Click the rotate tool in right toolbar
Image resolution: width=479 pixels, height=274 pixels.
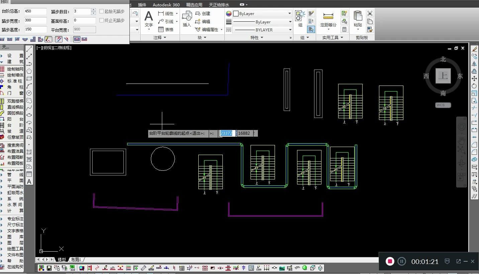(474, 86)
